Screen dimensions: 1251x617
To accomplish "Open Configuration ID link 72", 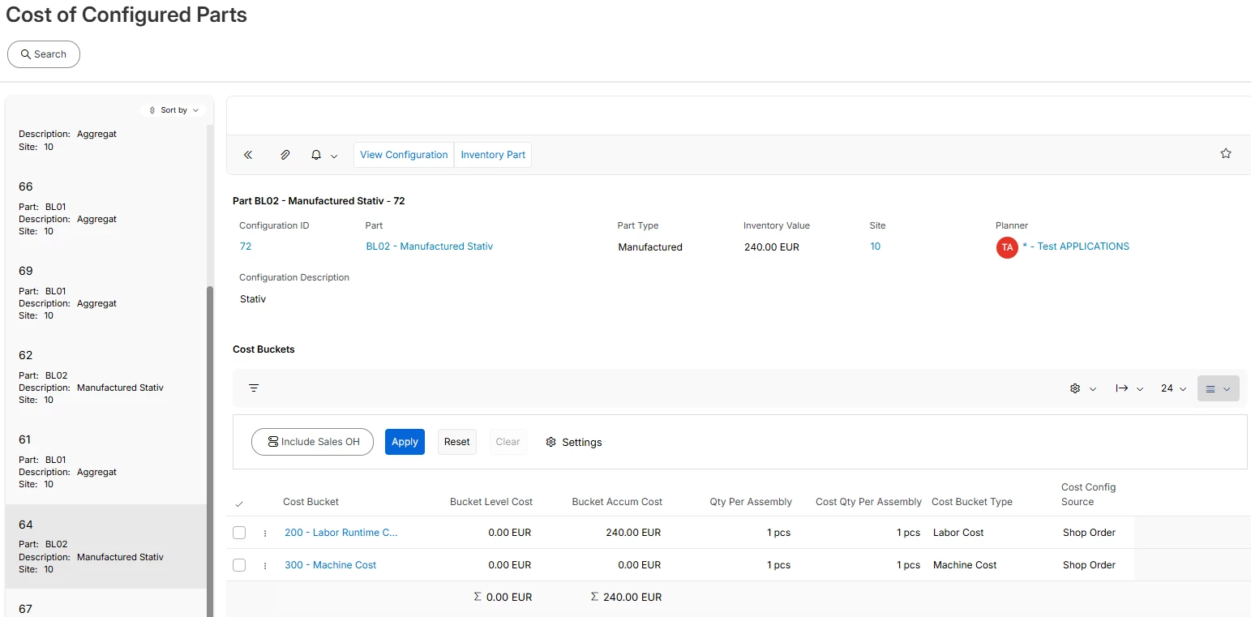I will pyautogui.click(x=246, y=246).
